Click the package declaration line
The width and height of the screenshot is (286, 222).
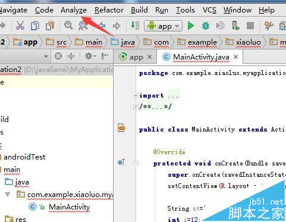click(212, 73)
